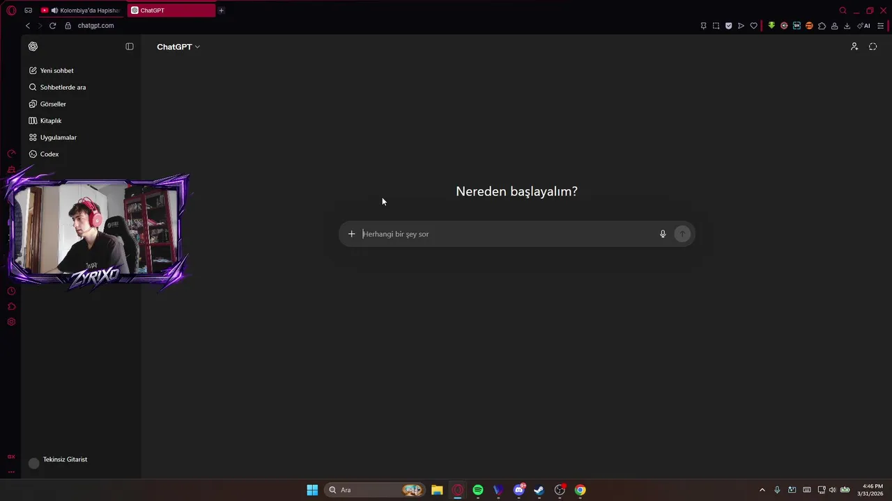Click the three dots at sidebar bottom

(x=11, y=472)
